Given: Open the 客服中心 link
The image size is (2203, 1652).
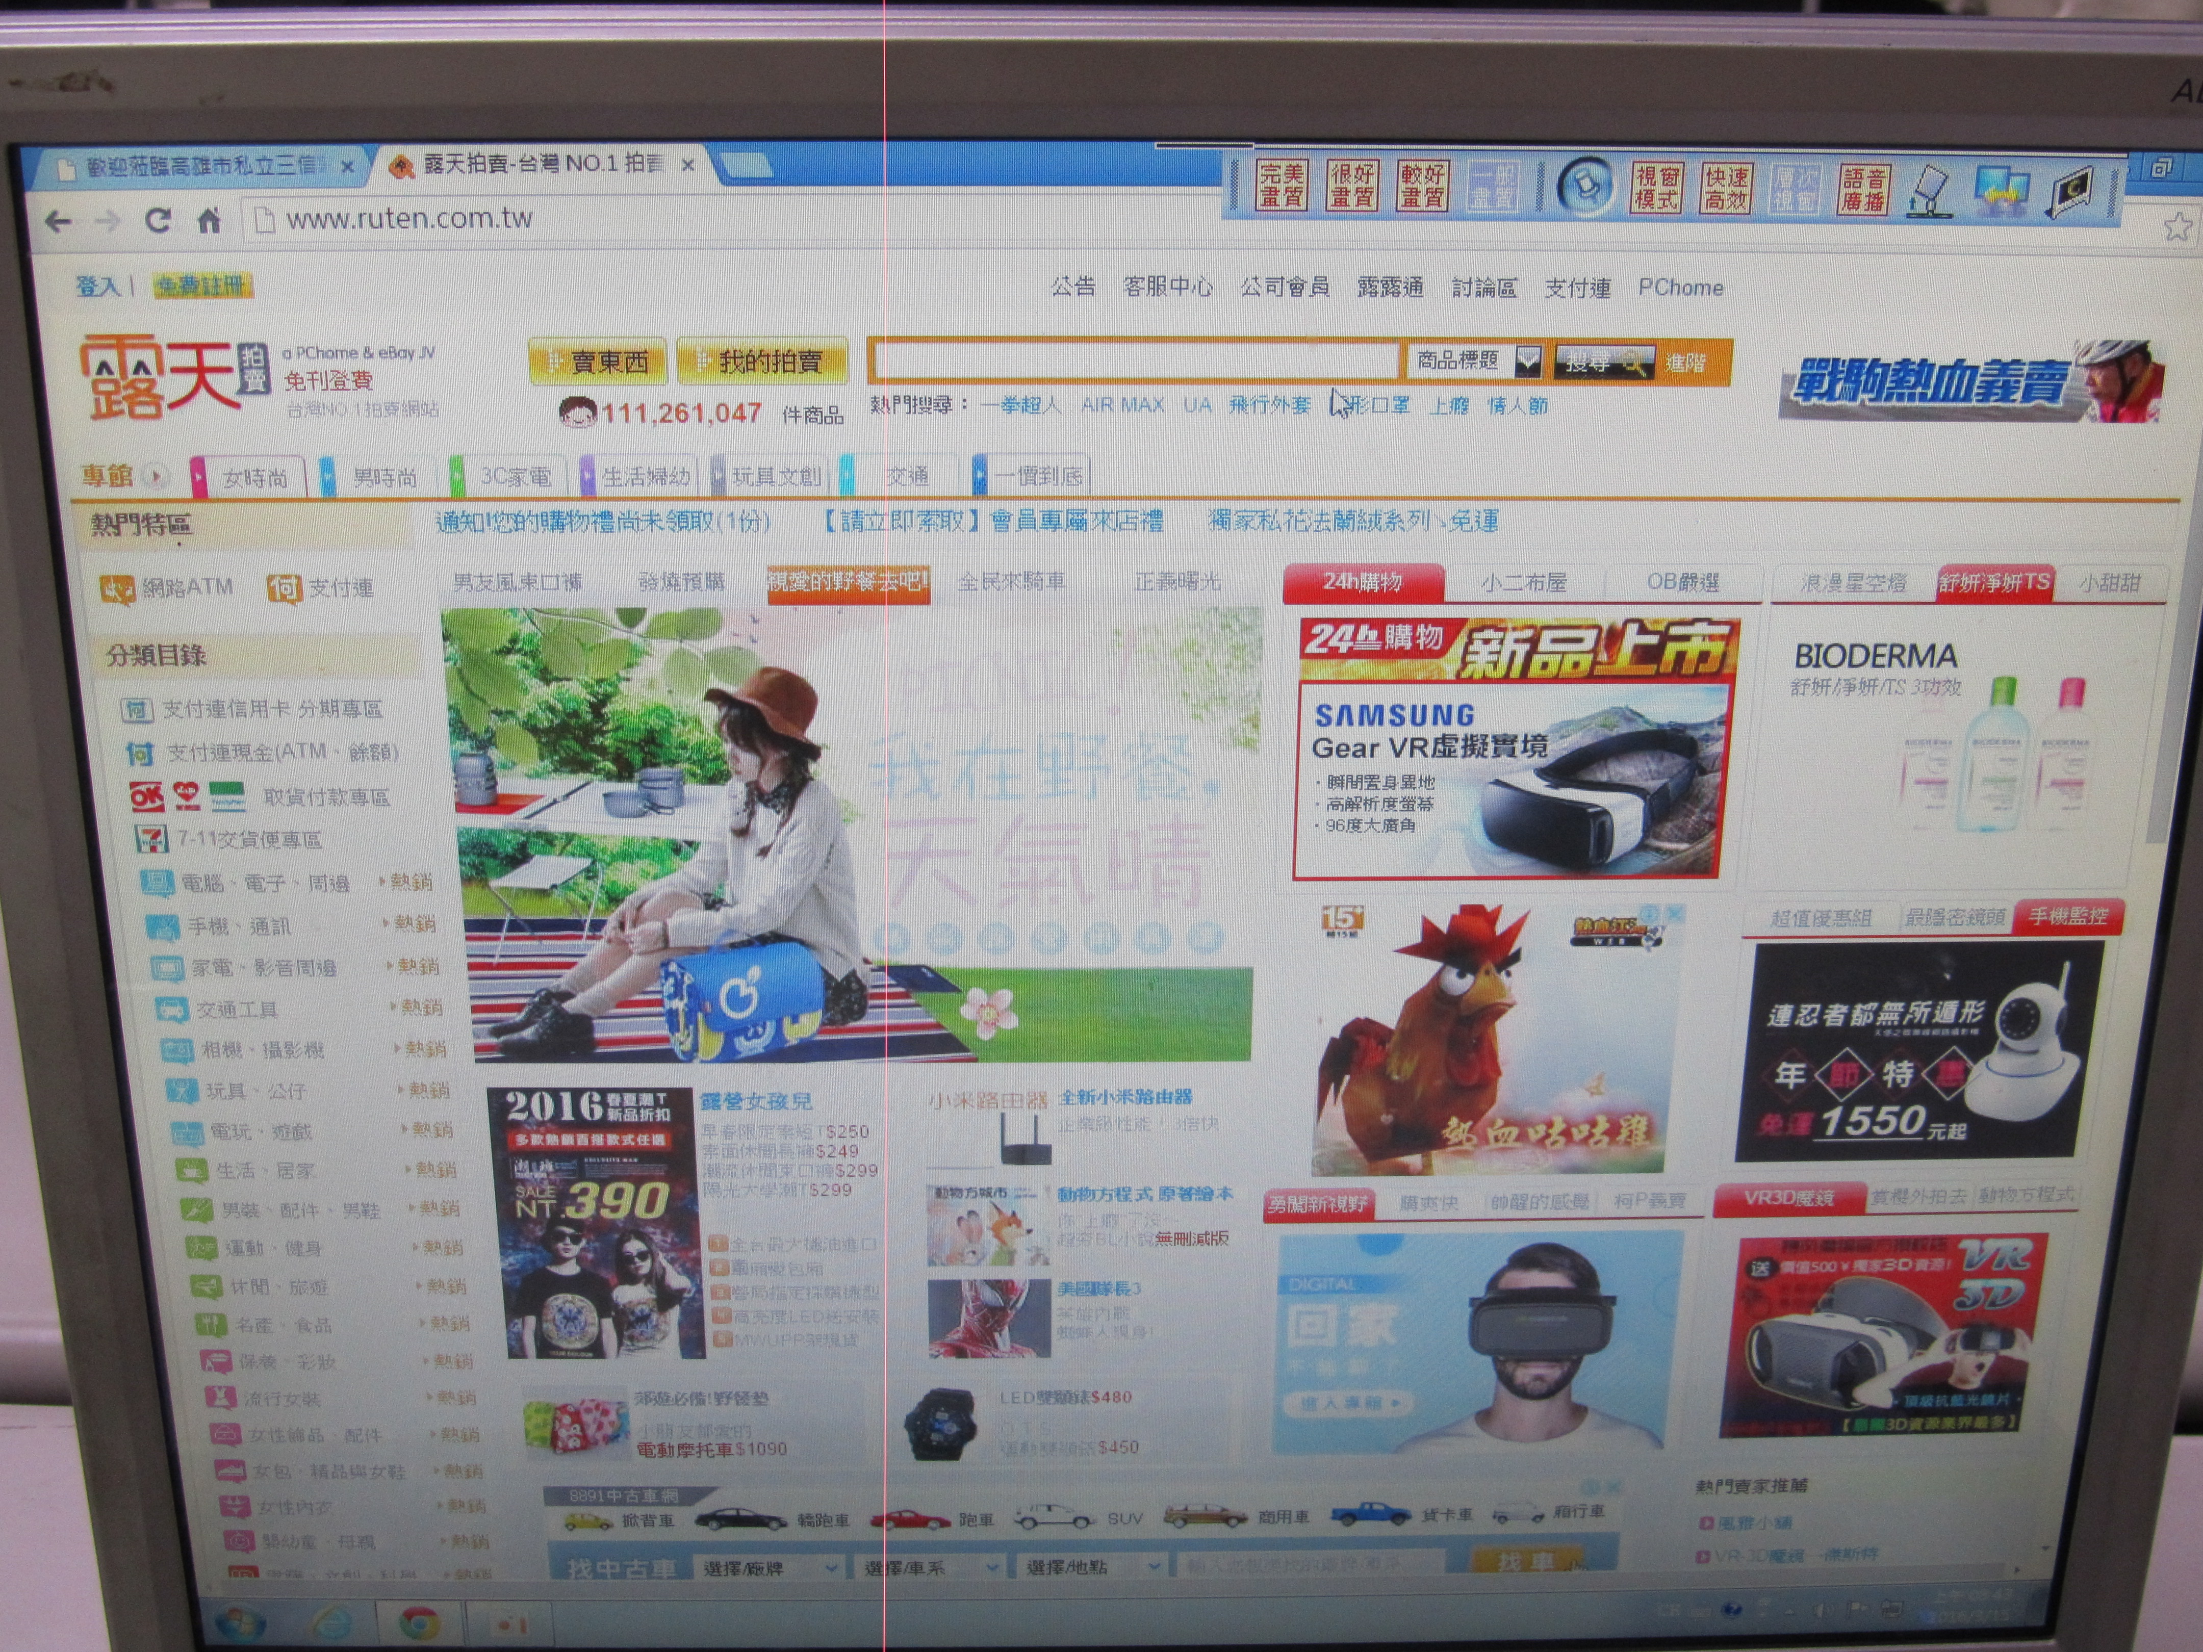Looking at the screenshot, I should [x=1167, y=287].
